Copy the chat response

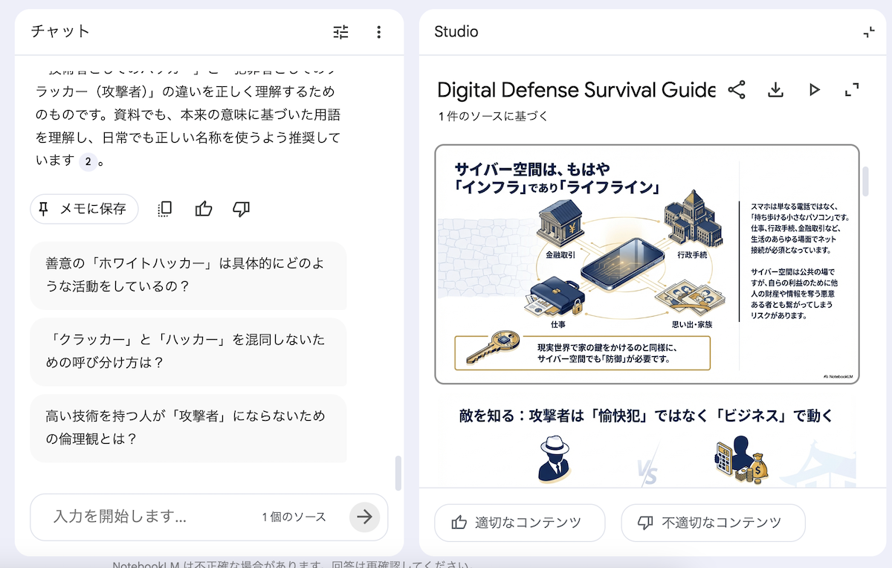(x=165, y=209)
